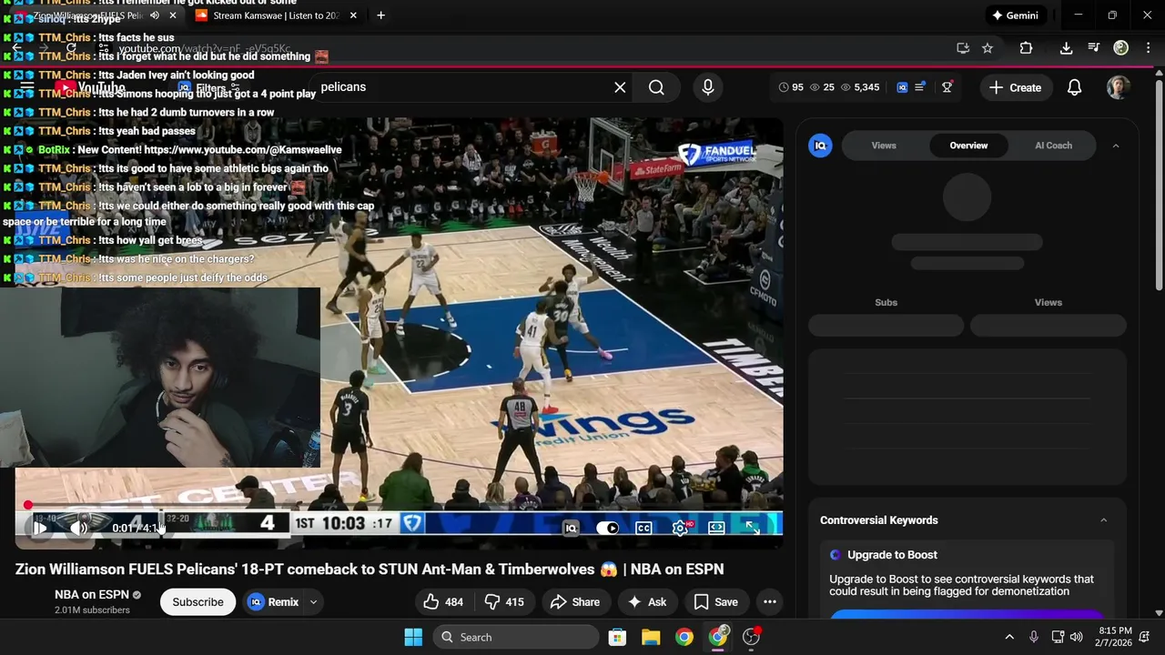This screenshot has width=1165, height=655.
Task: Toggle the autoplay switch in the player
Action: pyautogui.click(x=607, y=528)
